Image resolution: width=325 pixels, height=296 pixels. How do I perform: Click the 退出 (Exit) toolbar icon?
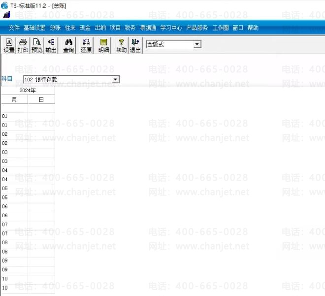coord(135,45)
